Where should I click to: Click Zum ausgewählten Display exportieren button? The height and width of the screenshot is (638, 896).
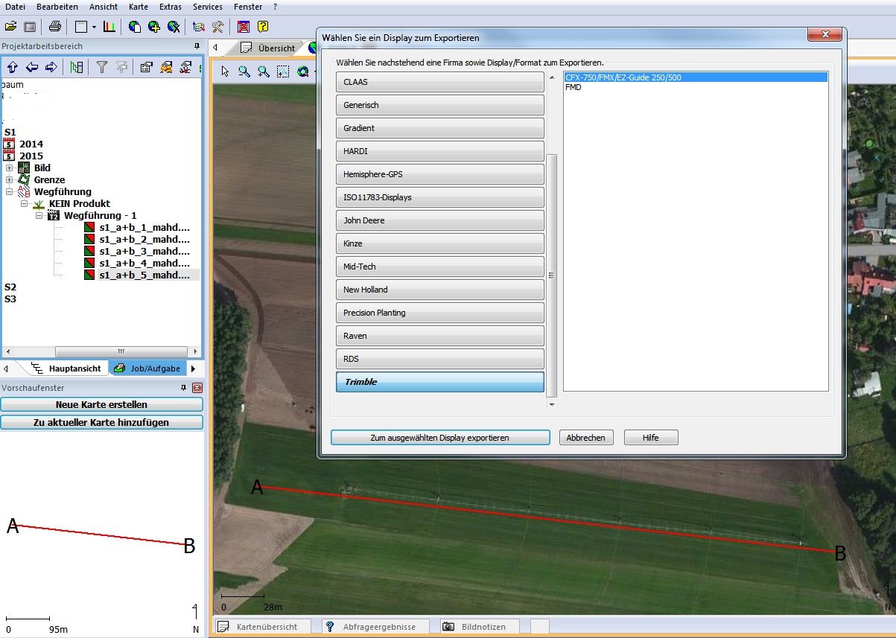439,438
